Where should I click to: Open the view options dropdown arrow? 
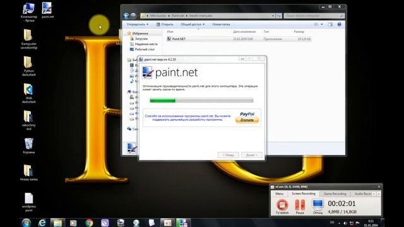click(321, 24)
